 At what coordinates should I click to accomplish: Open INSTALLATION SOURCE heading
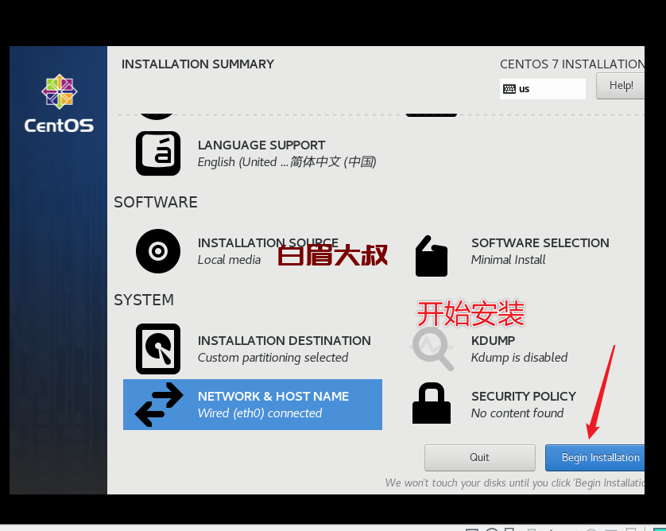click(x=268, y=243)
